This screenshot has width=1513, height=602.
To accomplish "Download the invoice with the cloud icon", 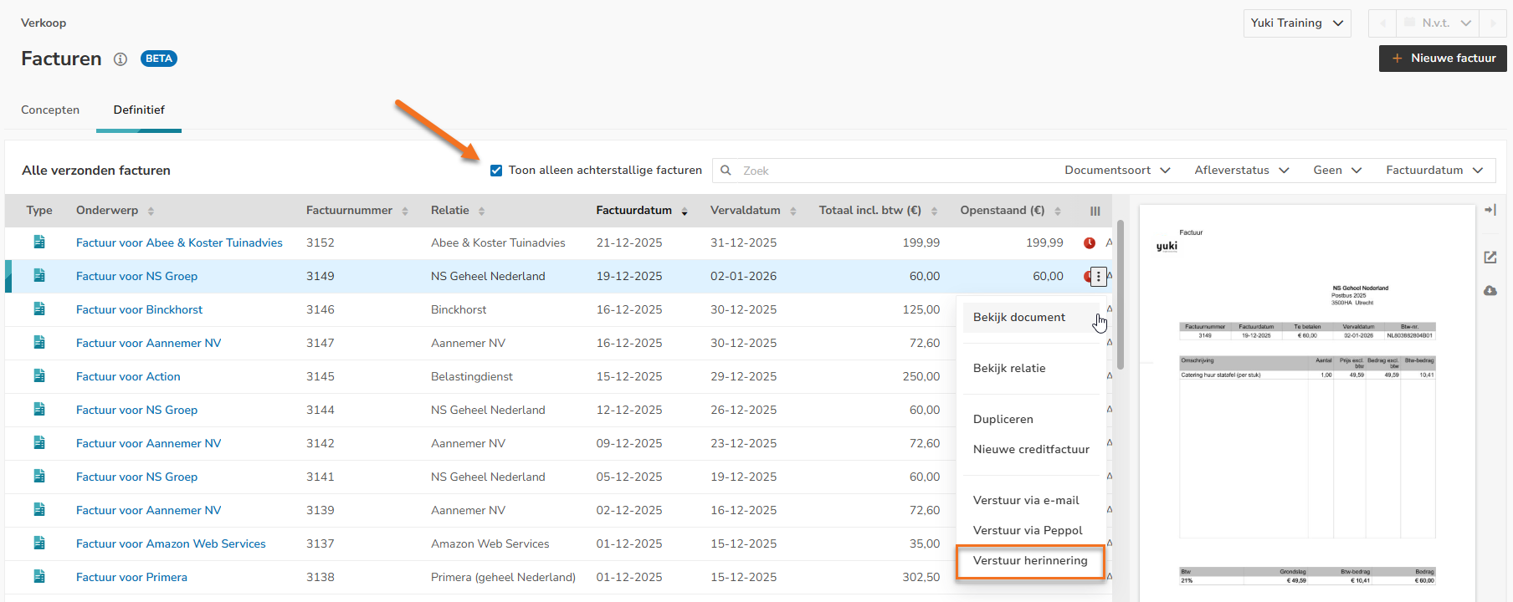I will [1490, 291].
